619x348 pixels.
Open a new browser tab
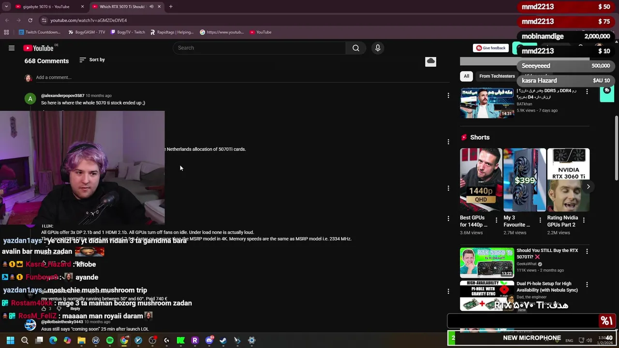pyautogui.click(x=171, y=7)
